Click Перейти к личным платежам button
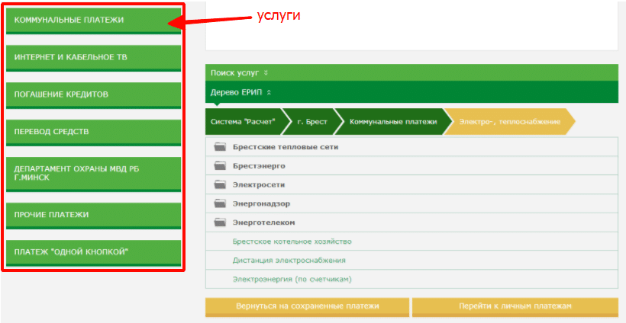 [x=515, y=307]
